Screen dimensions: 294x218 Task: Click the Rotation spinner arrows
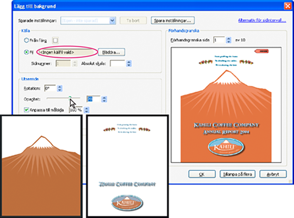[x=60, y=88]
